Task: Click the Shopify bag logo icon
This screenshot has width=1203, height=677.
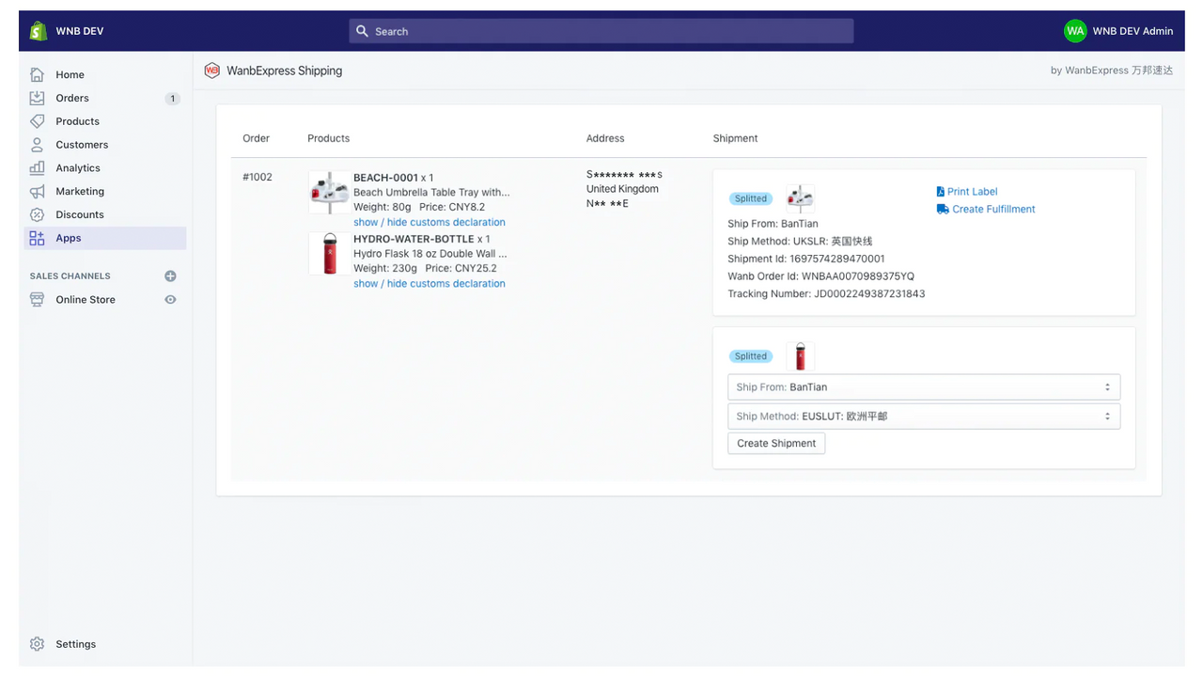Action: point(38,31)
